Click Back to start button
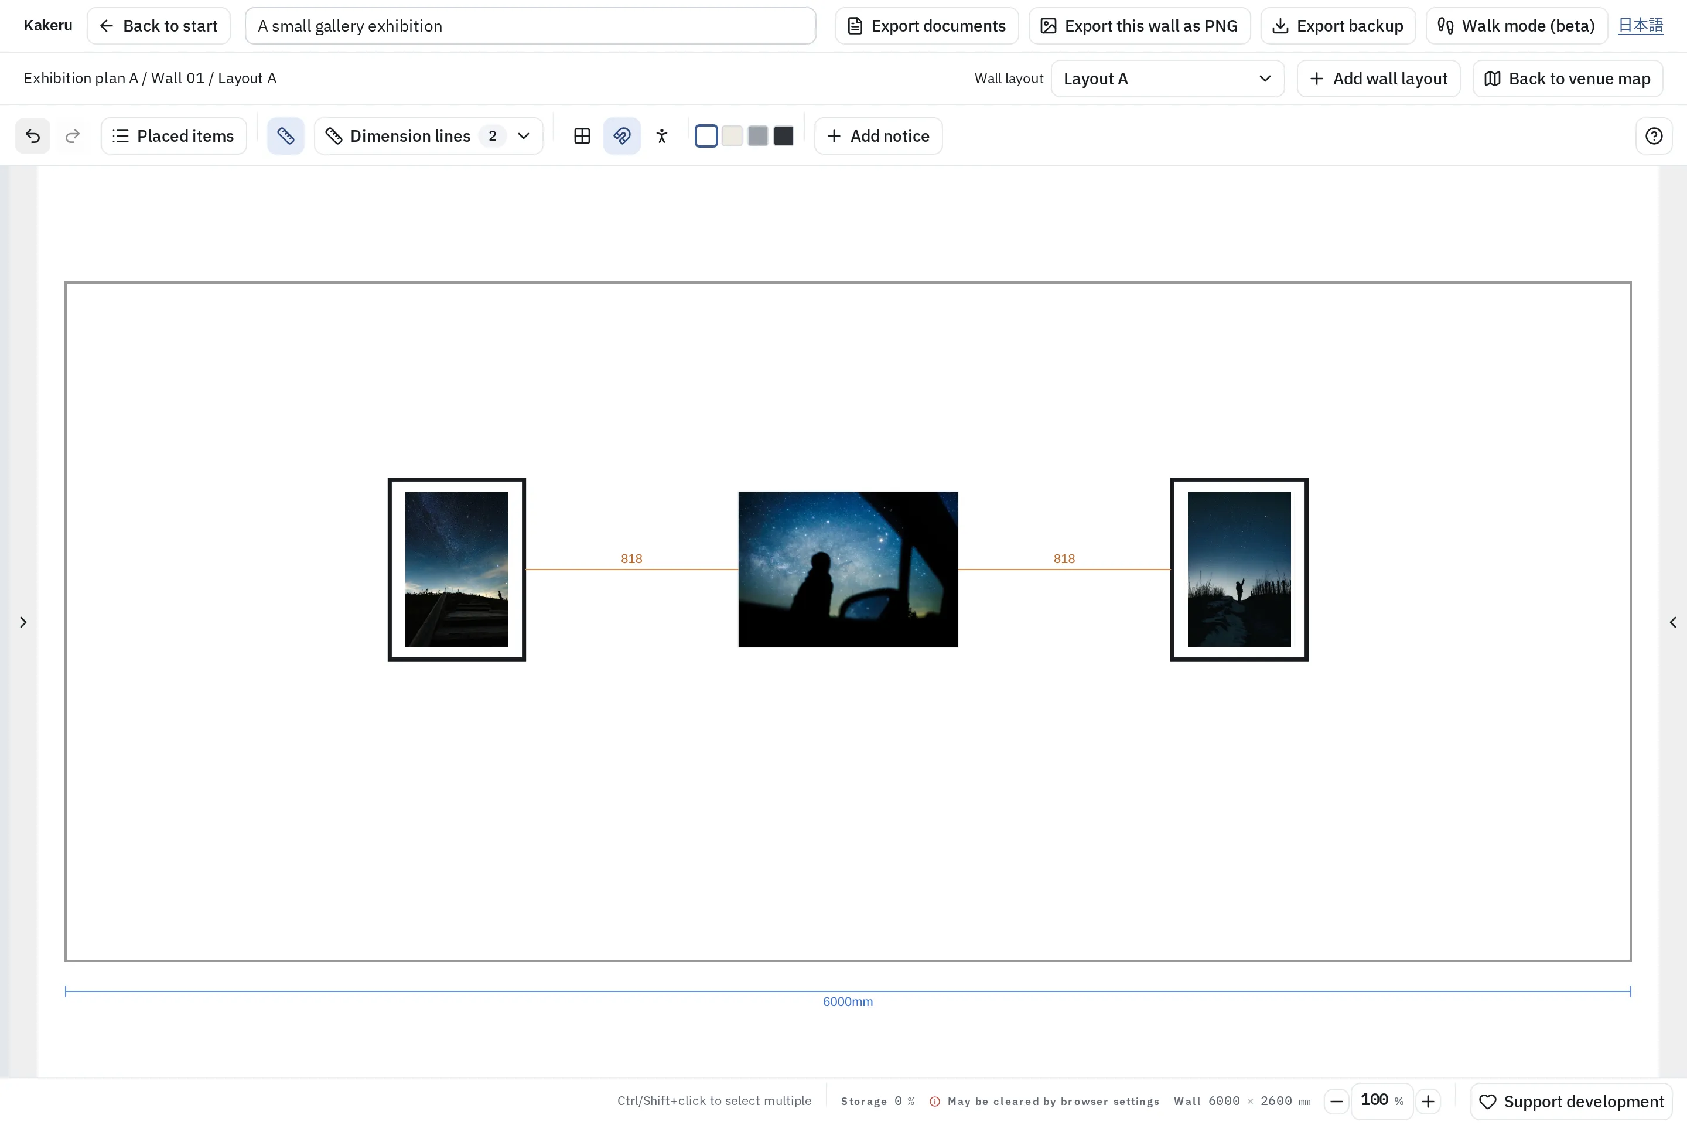The height and width of the screenshot is (1125, 1687). tap(159, 26)
